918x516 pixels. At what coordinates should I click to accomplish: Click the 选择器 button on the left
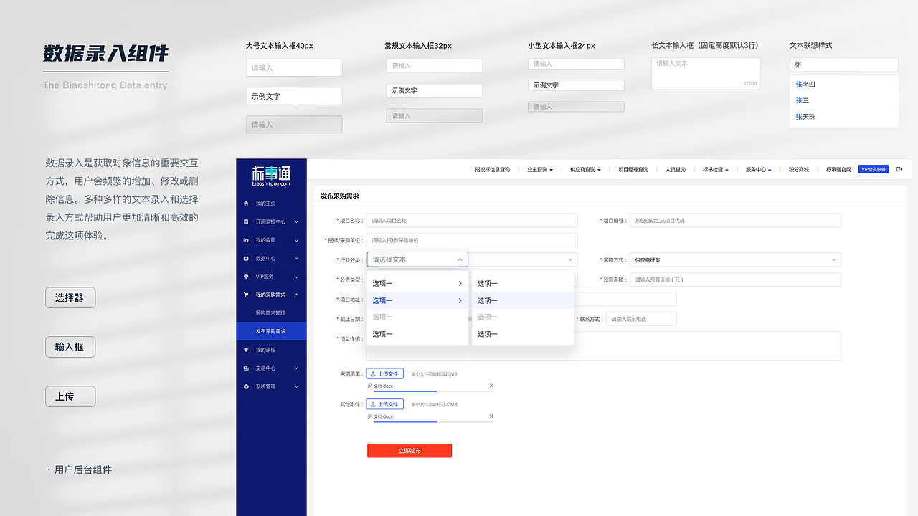70,297
